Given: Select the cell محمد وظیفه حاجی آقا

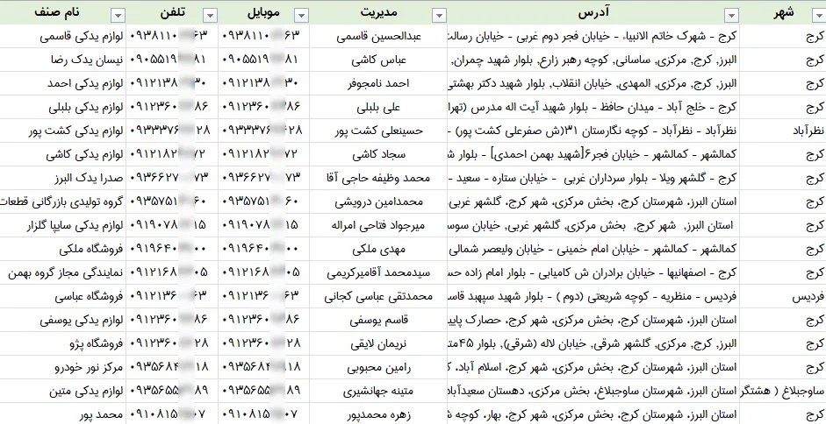Looking at the screenshot, I should point(378,179).
